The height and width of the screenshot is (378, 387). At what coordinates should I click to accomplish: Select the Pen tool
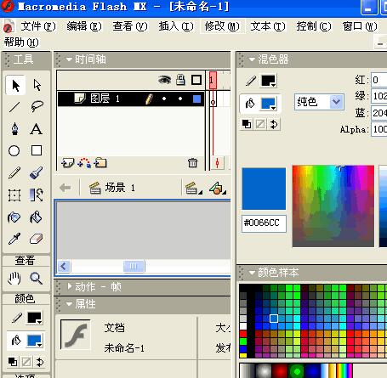tap(14, 129)
